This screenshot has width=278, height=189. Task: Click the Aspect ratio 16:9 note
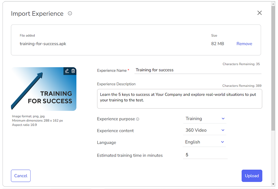coord(24,125)
